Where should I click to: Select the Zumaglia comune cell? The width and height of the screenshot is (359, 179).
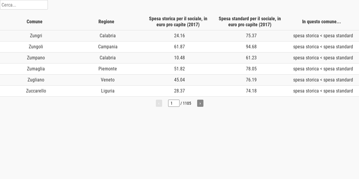(36, 69)
